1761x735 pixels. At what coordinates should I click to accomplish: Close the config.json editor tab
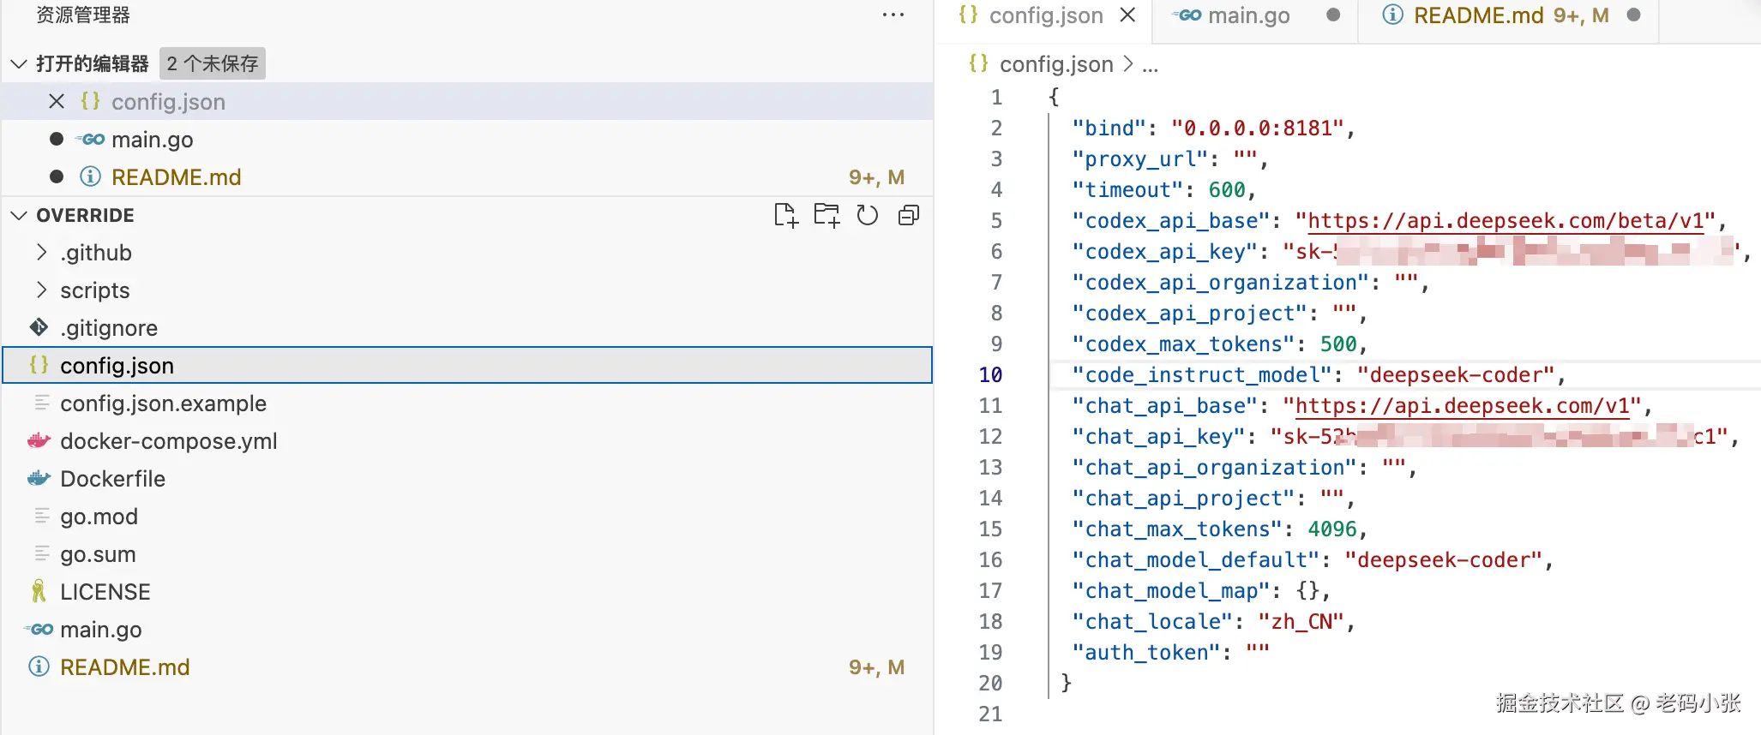pyautogui.click(x=1128, y=15)
